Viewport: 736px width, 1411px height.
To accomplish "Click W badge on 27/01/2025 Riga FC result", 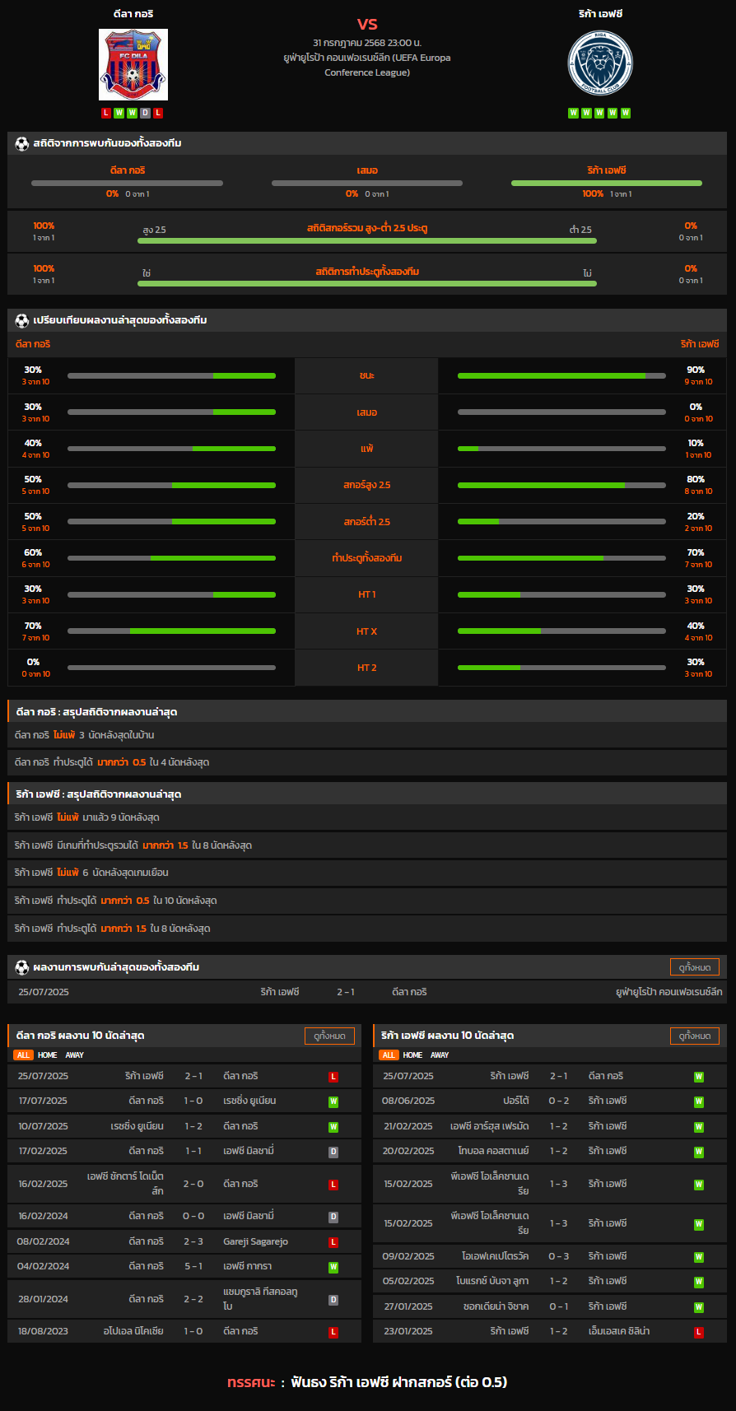I will tap(699, 1307).
